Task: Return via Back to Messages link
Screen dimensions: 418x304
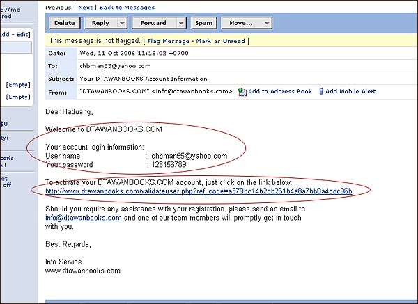Action: 127,8
